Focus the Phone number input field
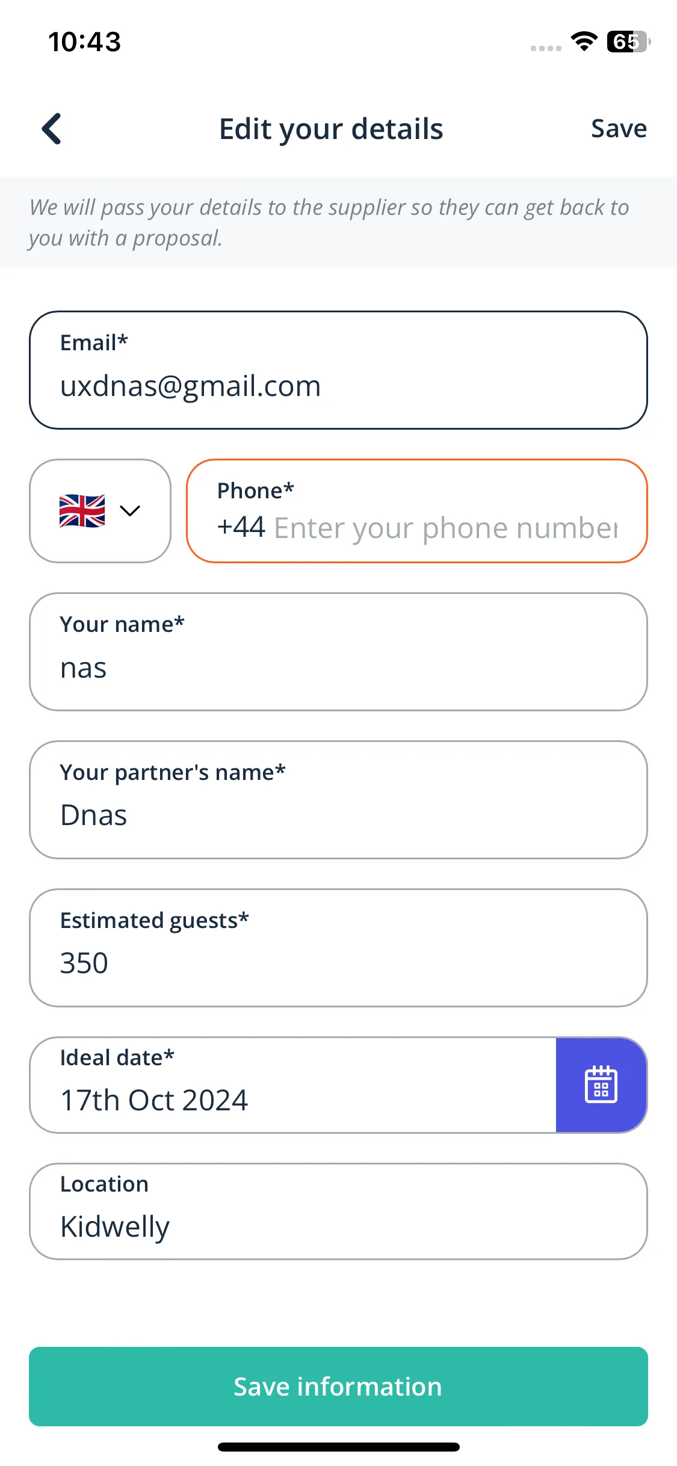 (x=417, y=511)
